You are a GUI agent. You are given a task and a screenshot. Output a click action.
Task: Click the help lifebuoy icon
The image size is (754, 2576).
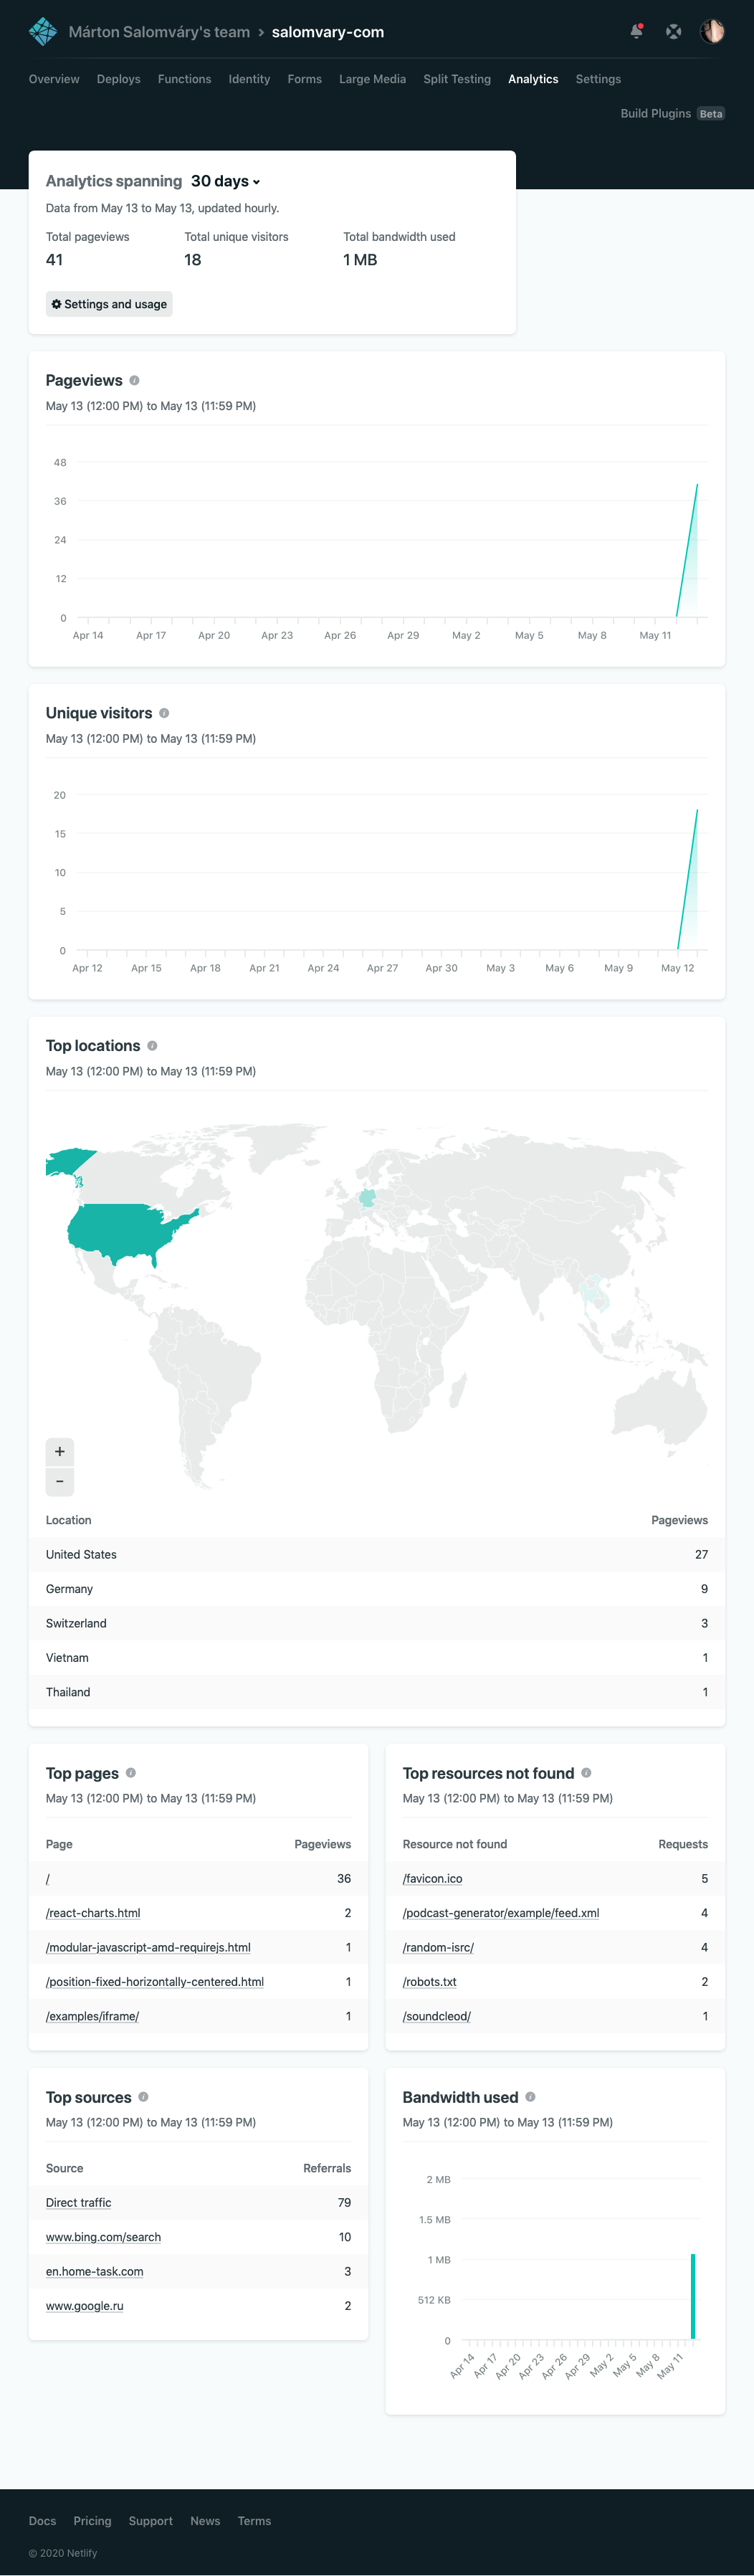coord(674,32)
